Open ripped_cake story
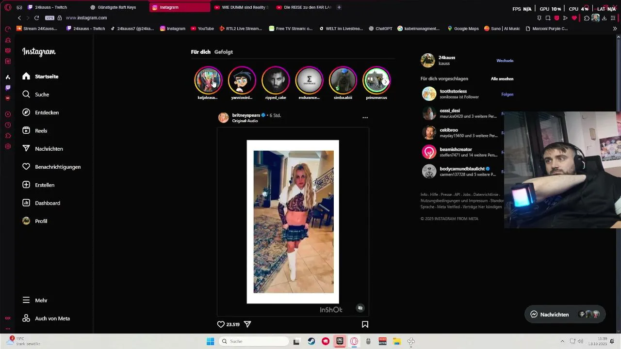Viewport: 621px width, 349px height. (276, 80)
